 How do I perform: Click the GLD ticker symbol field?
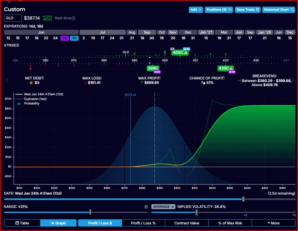click(13, 18)
